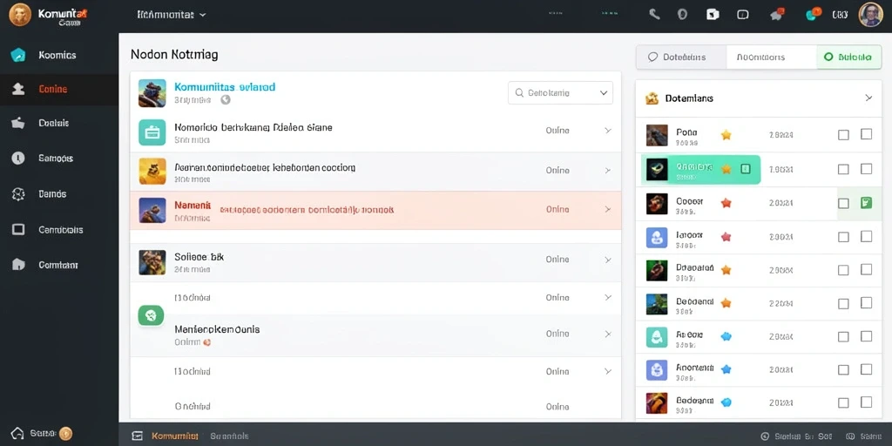Click the 083 counter in top bar

click(x=840, y=15)
